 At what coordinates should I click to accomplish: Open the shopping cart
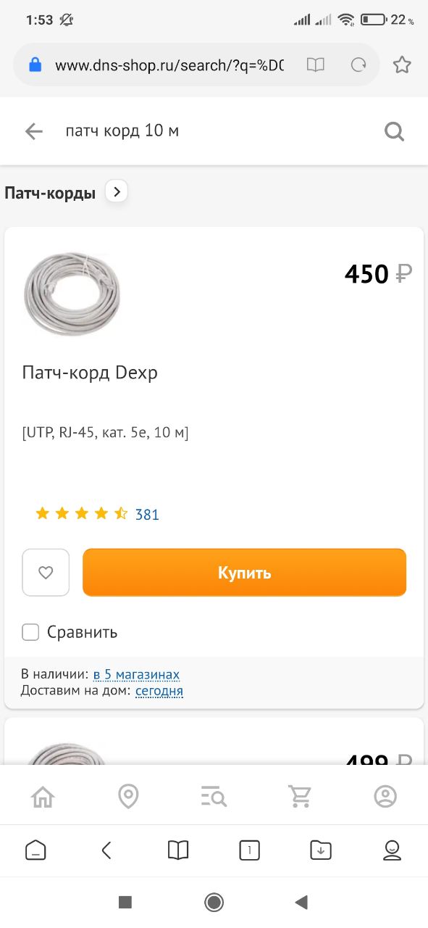[x=300, y=797]
